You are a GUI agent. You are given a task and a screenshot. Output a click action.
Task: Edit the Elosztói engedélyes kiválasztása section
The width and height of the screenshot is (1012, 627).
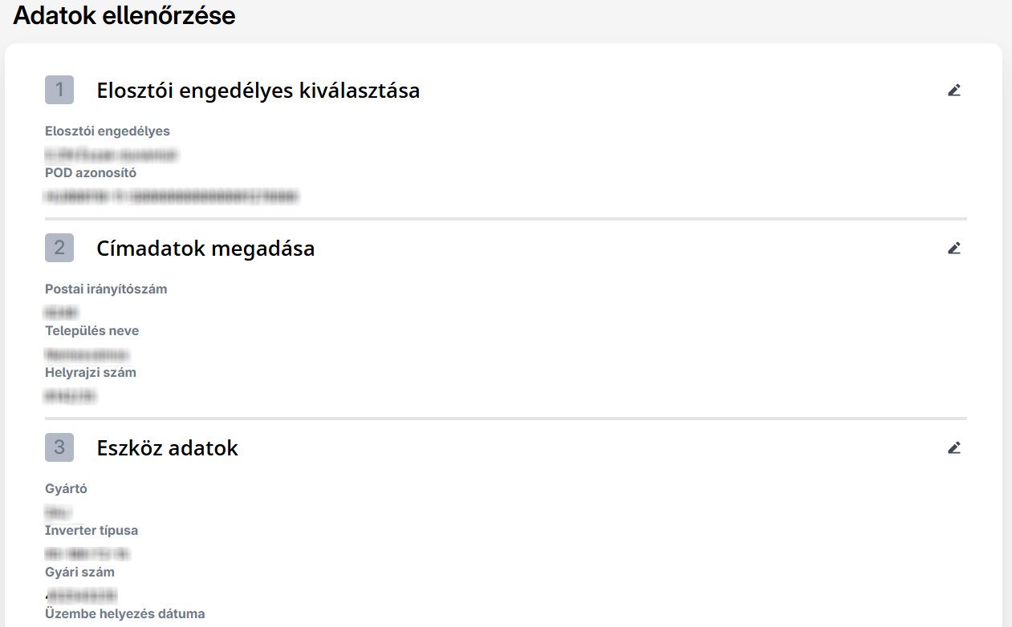[x=953, y=90]
